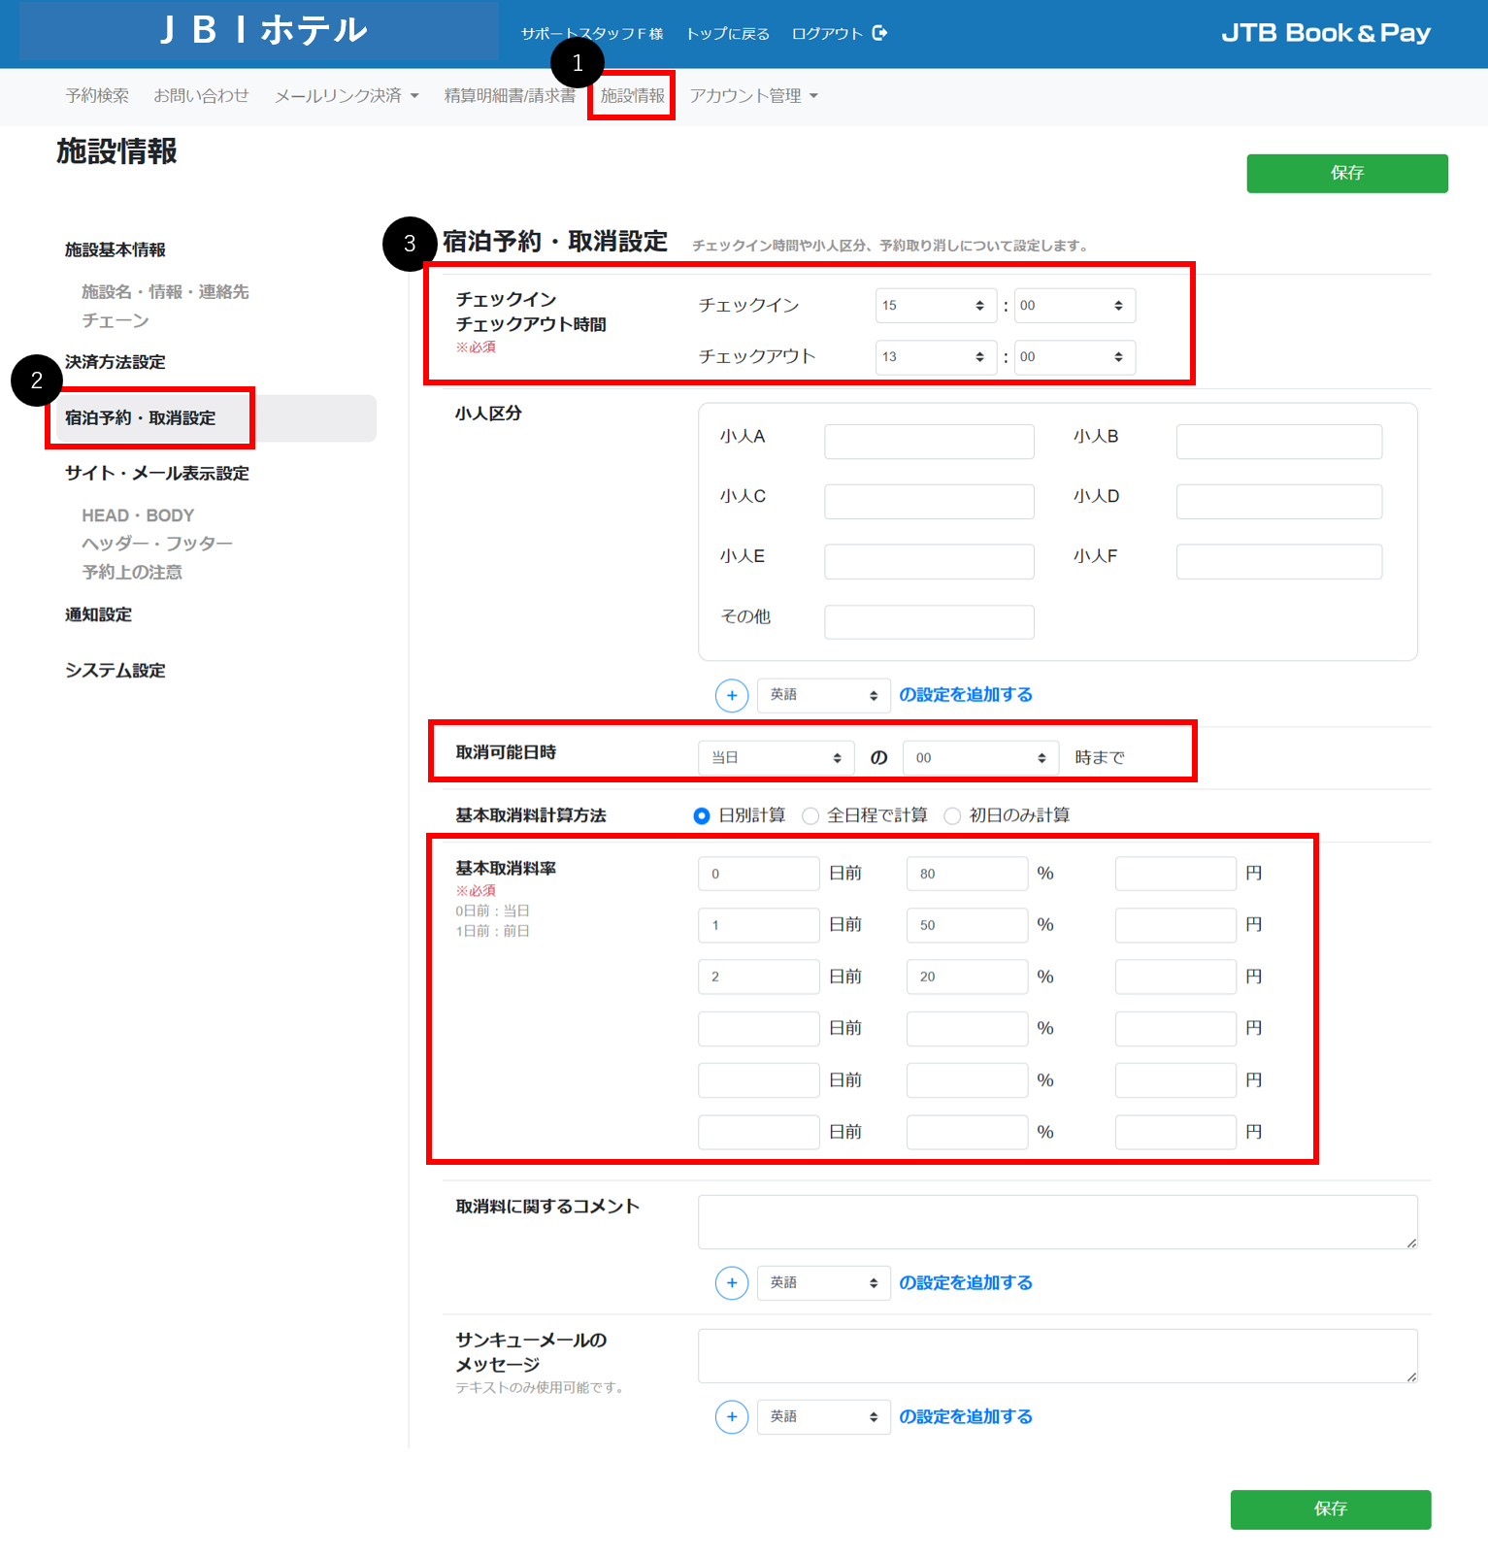
Task: Open the 当日 cancellation day dropdown
Action: coord(777,758)
